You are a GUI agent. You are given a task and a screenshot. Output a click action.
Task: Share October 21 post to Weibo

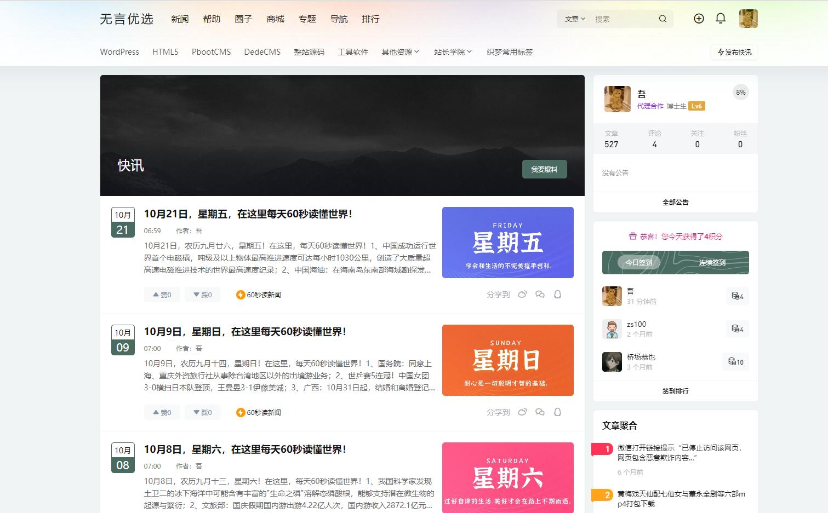[522, 295]
